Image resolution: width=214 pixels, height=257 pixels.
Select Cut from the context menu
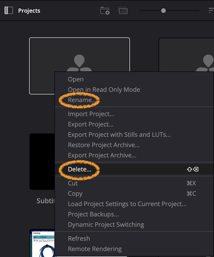pos(73,183)
